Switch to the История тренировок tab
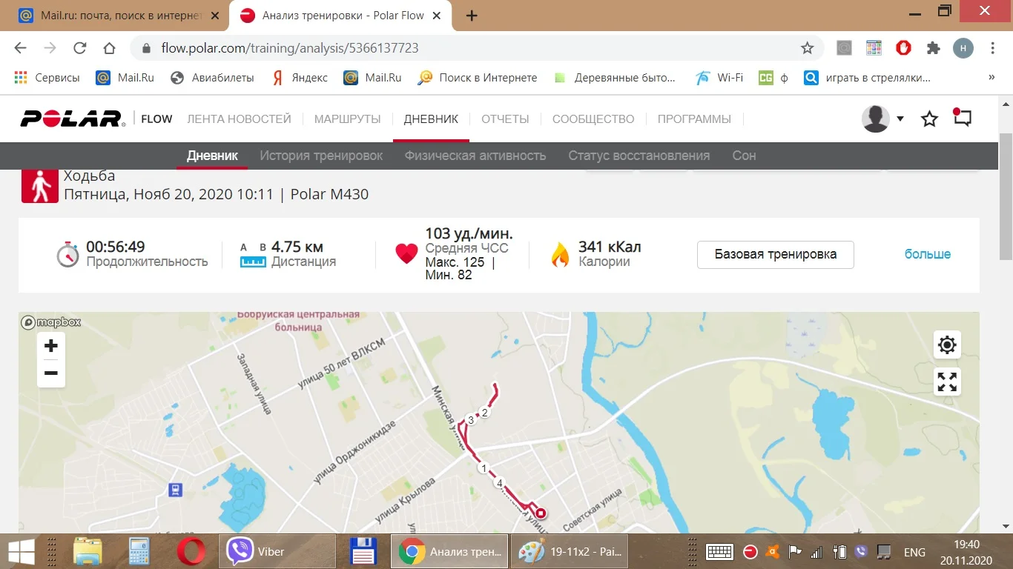 pos(321,156)
